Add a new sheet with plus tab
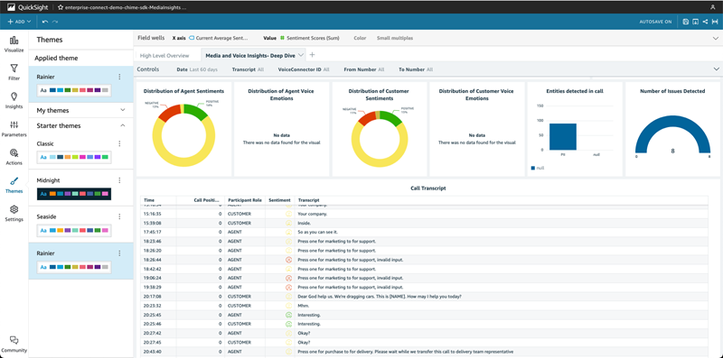Image resolution: width=723 pixels, height=358 pixels. coord(312,55)
